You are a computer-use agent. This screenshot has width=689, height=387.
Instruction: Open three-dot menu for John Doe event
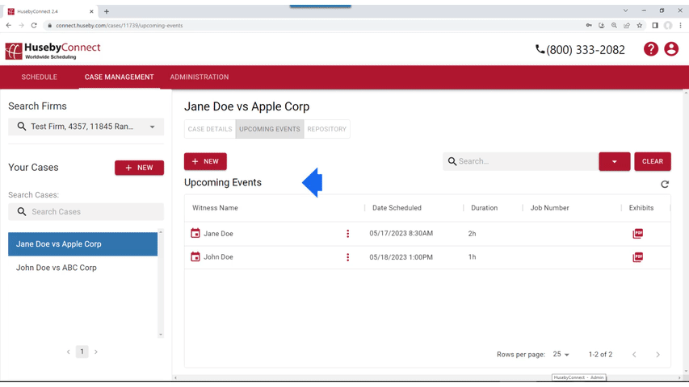click(347, 257)
